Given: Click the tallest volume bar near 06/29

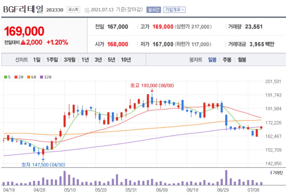Looking at the screenshot, I should [226, 177].
